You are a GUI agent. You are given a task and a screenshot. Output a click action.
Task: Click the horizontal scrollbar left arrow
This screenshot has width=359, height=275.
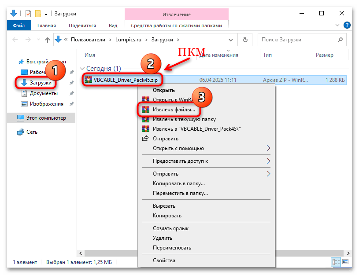pos(81,253)
